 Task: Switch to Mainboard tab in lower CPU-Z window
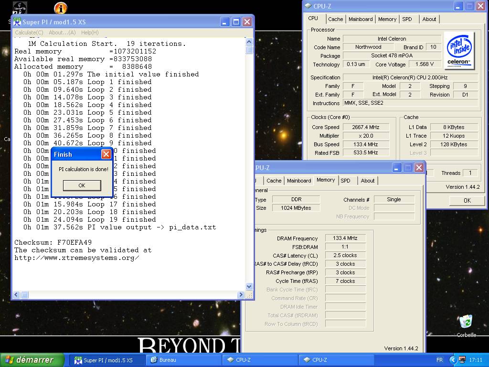[x=299, y=181]
